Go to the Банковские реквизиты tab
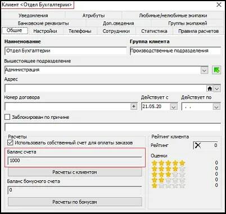This screenshot has width=226, height=214. (x=43, y=23)
